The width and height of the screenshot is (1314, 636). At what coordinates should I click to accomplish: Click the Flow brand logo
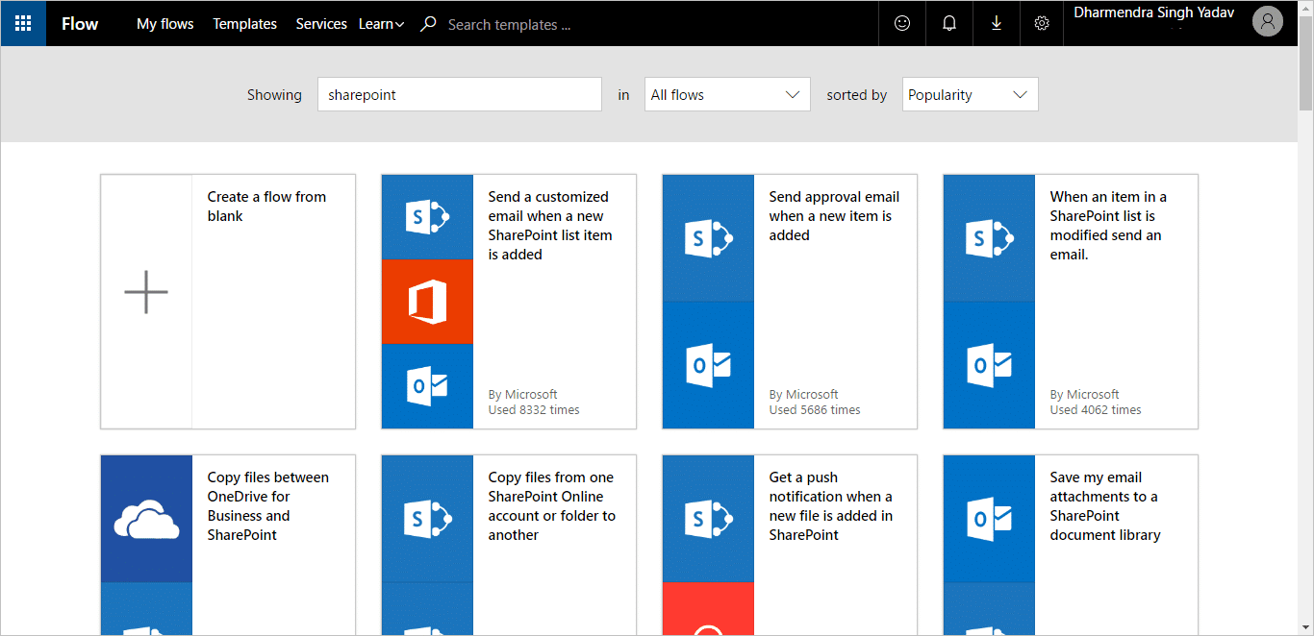click(80, 24)
